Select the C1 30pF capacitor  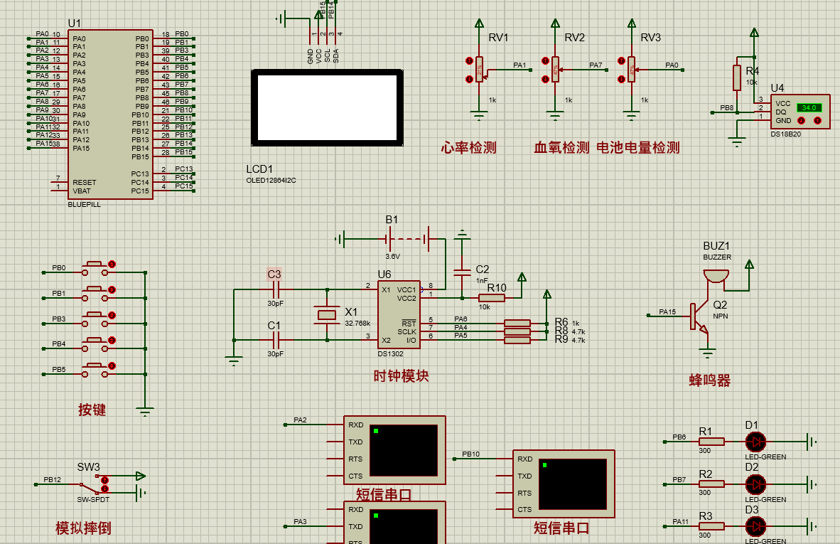(x=276, y=340)
